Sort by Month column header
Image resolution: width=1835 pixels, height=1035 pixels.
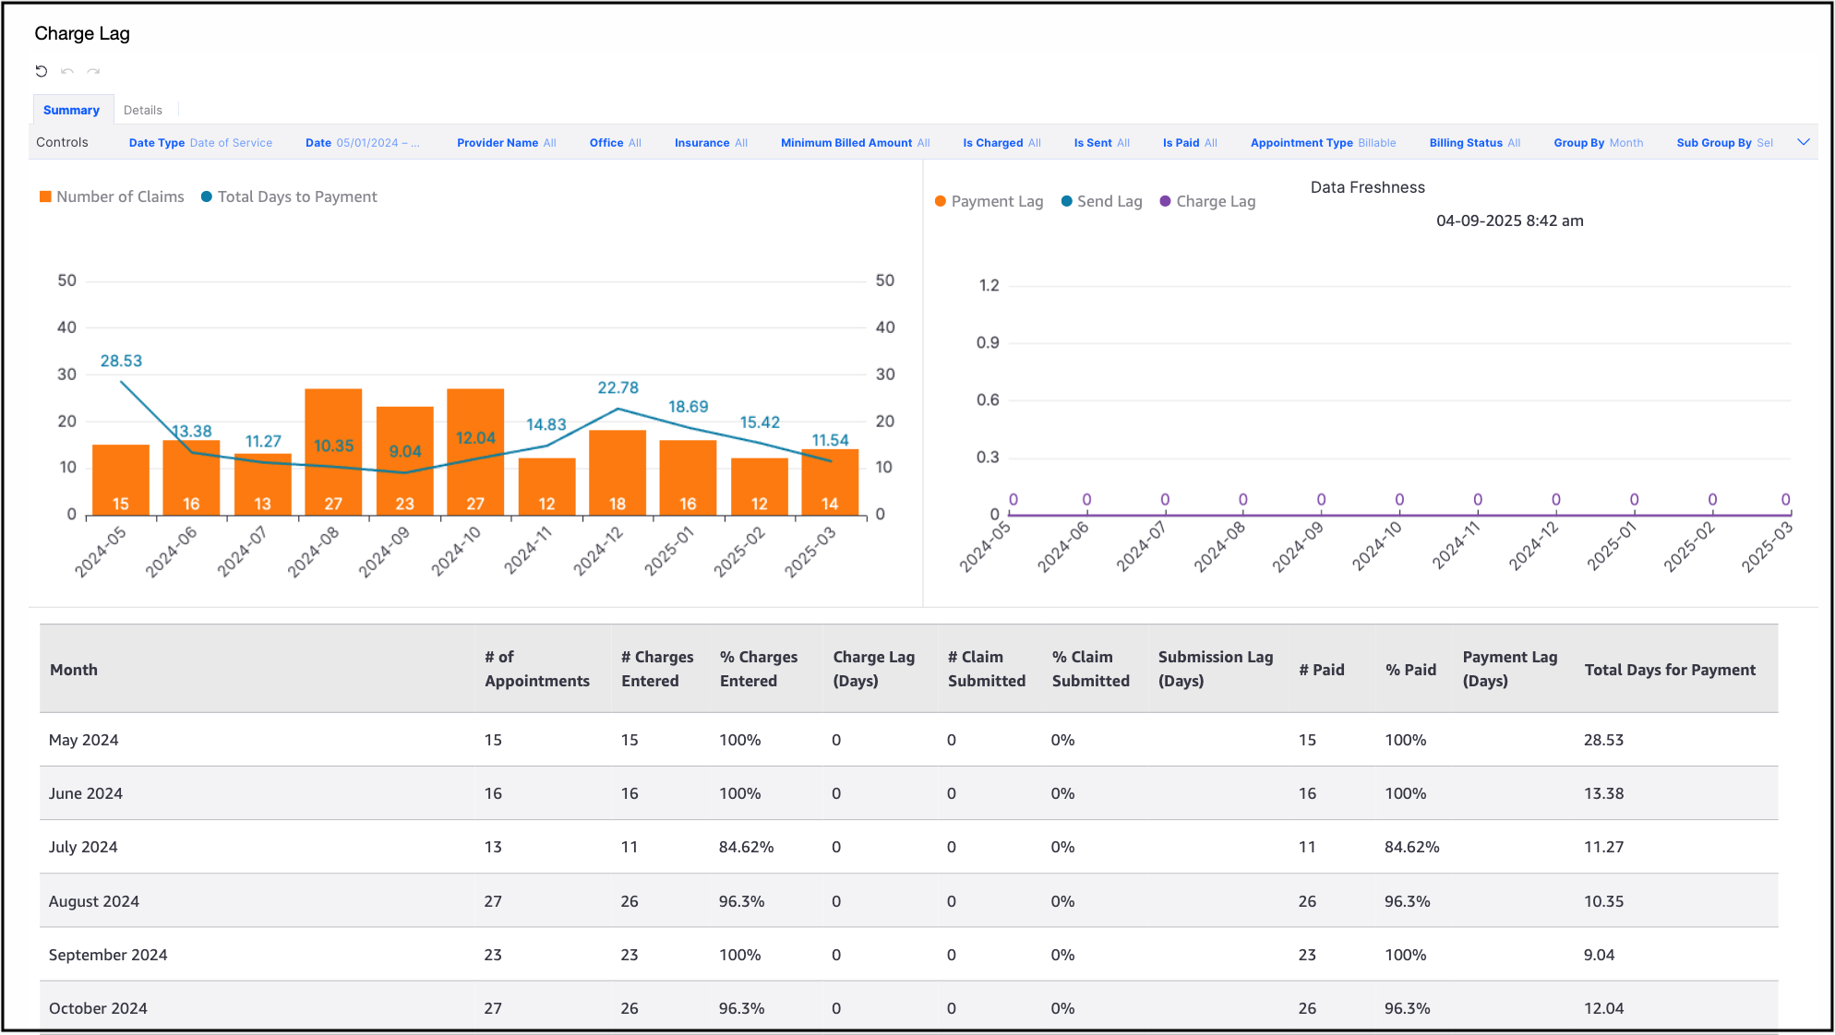tap(74, 670)
